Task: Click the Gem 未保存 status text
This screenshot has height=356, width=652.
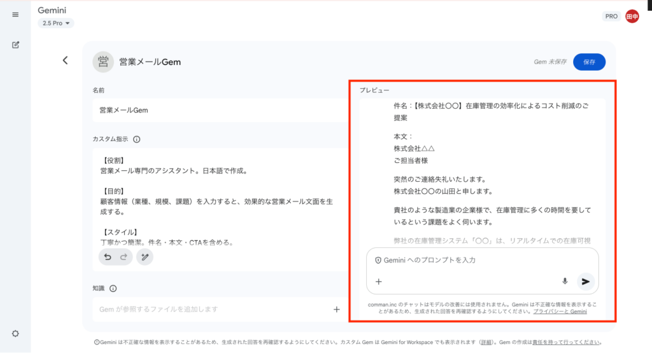Action: tap(549, 62)
